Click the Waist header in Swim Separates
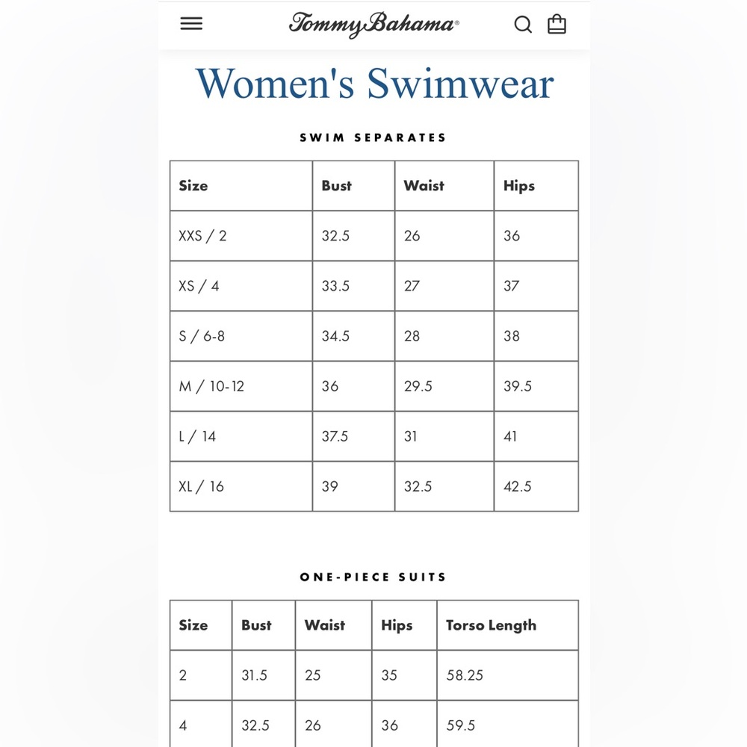 coord(424,185)
